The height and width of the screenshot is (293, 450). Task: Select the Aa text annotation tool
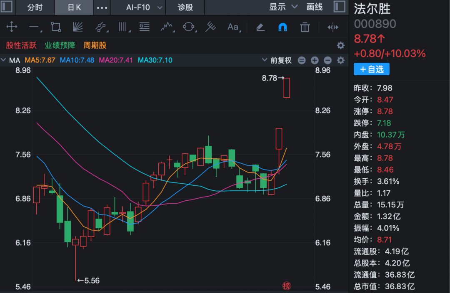click(234, 27)
